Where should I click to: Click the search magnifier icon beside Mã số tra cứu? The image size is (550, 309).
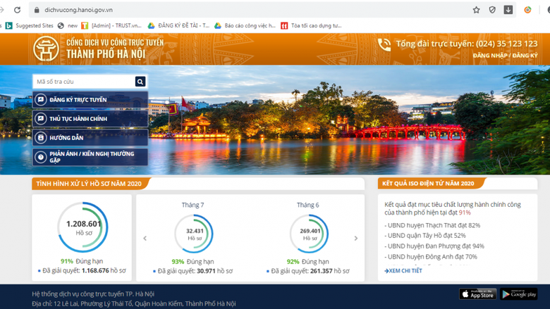coord(140,82)
